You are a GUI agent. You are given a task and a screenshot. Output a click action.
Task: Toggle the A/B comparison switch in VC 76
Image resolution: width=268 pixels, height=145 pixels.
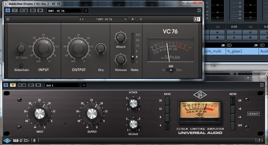coord(137,19)
